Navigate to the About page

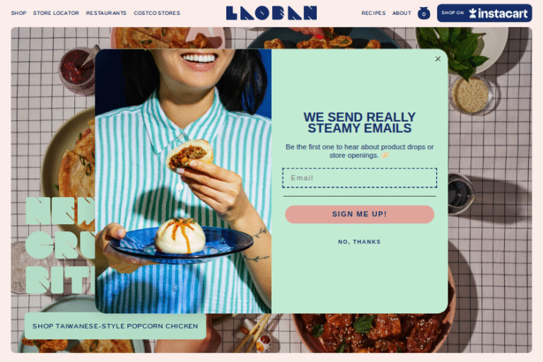pyautogui.click(x=402, y=13)
